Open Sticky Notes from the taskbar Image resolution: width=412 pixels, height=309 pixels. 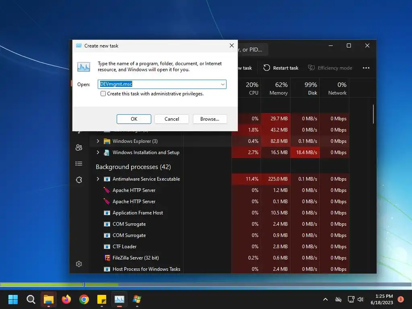click(x=102, y=299)
